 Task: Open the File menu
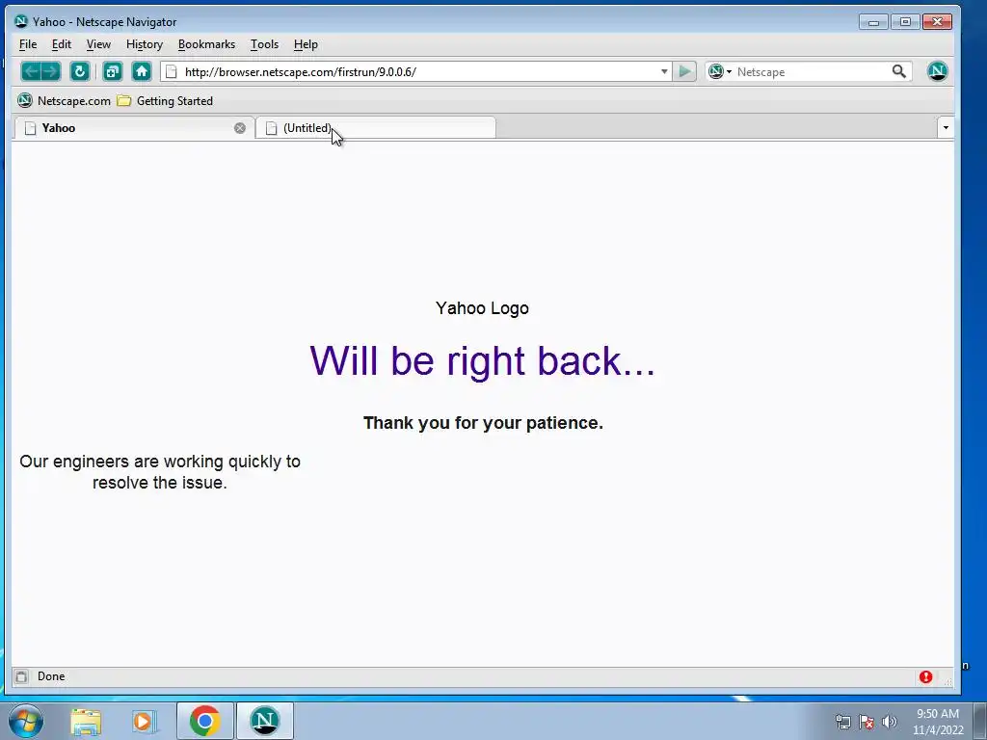pos(28,44)
